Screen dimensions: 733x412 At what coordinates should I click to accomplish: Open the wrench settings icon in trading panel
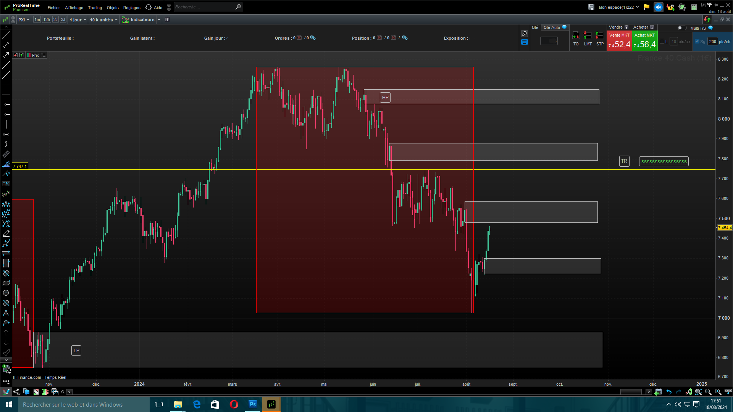click(x=525, y=34)
